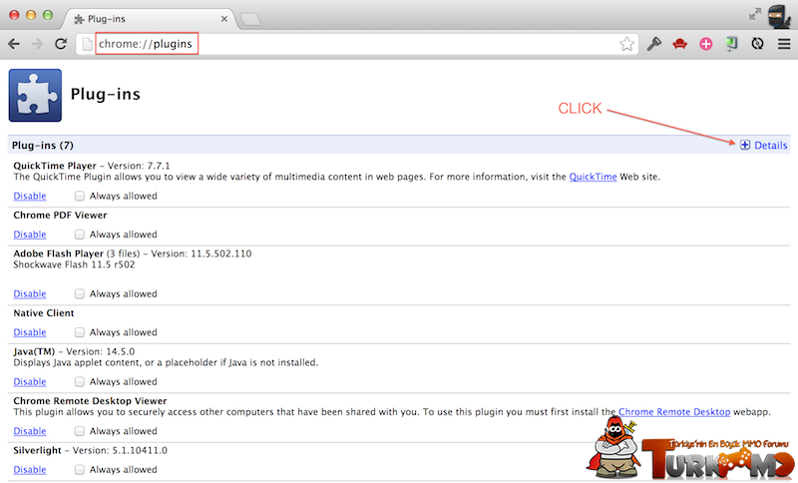Image resolution: width=798 pixels, height=483 pixels.
Task: Check Always allowed for QuickTime Player
Action: [80, 196]
